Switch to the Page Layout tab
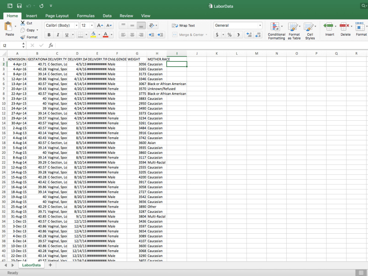Viewport: 368px width, 276px height. tap(57, 16)
